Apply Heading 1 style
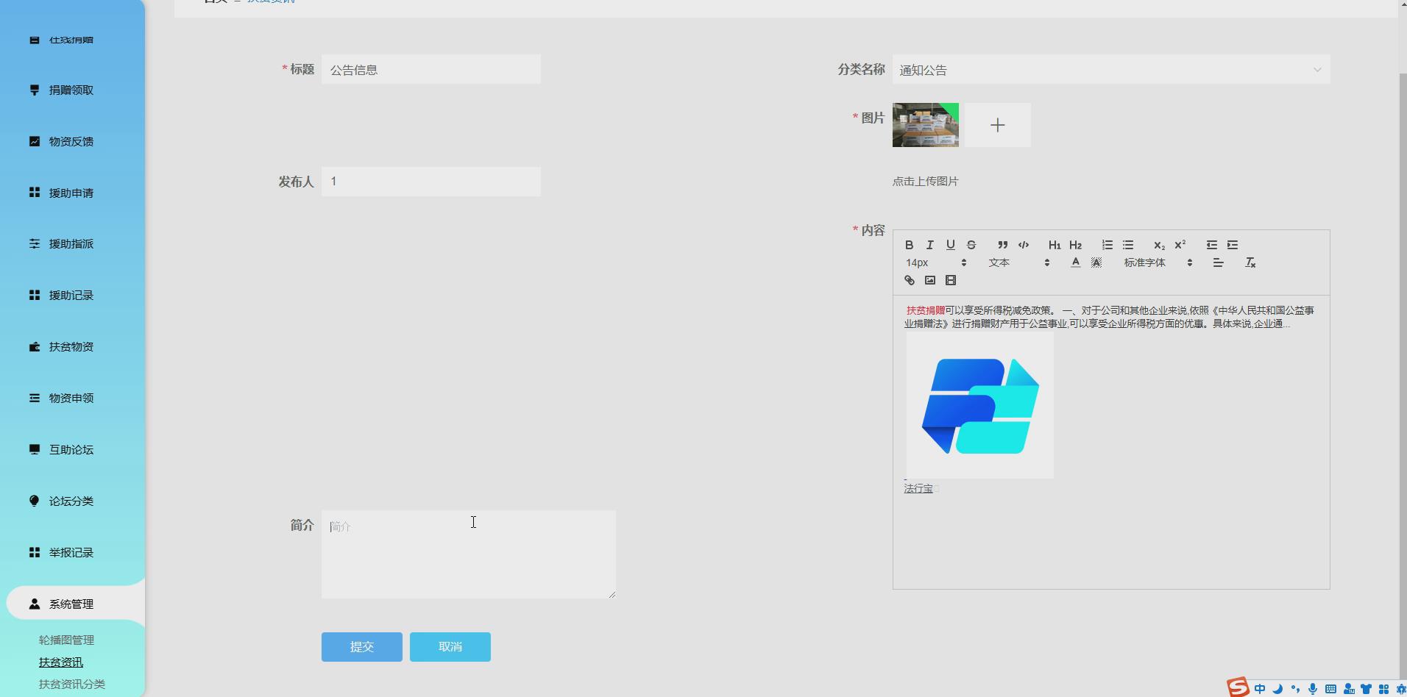Image resolution: width=1407 pixels, height=697 pixels. 1055,245
